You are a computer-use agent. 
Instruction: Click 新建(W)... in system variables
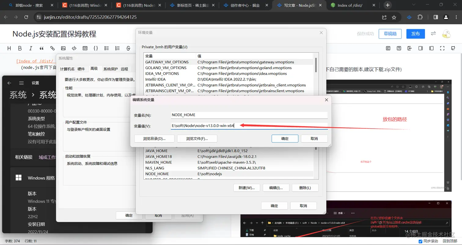(247, 188)
